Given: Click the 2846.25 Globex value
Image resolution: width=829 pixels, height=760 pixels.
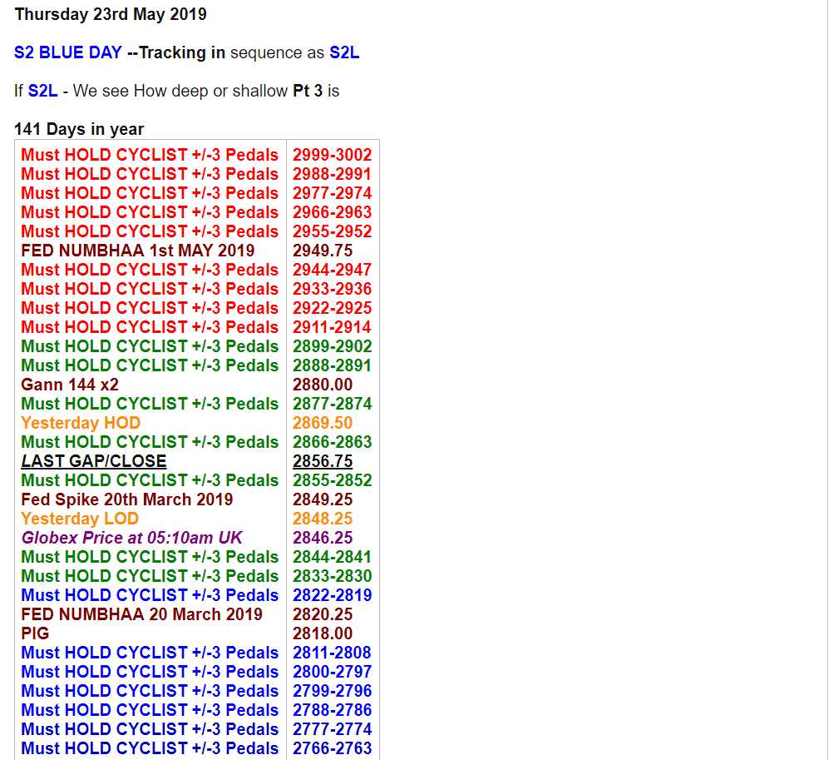Looking at the screenshot, I should point(323,538).
